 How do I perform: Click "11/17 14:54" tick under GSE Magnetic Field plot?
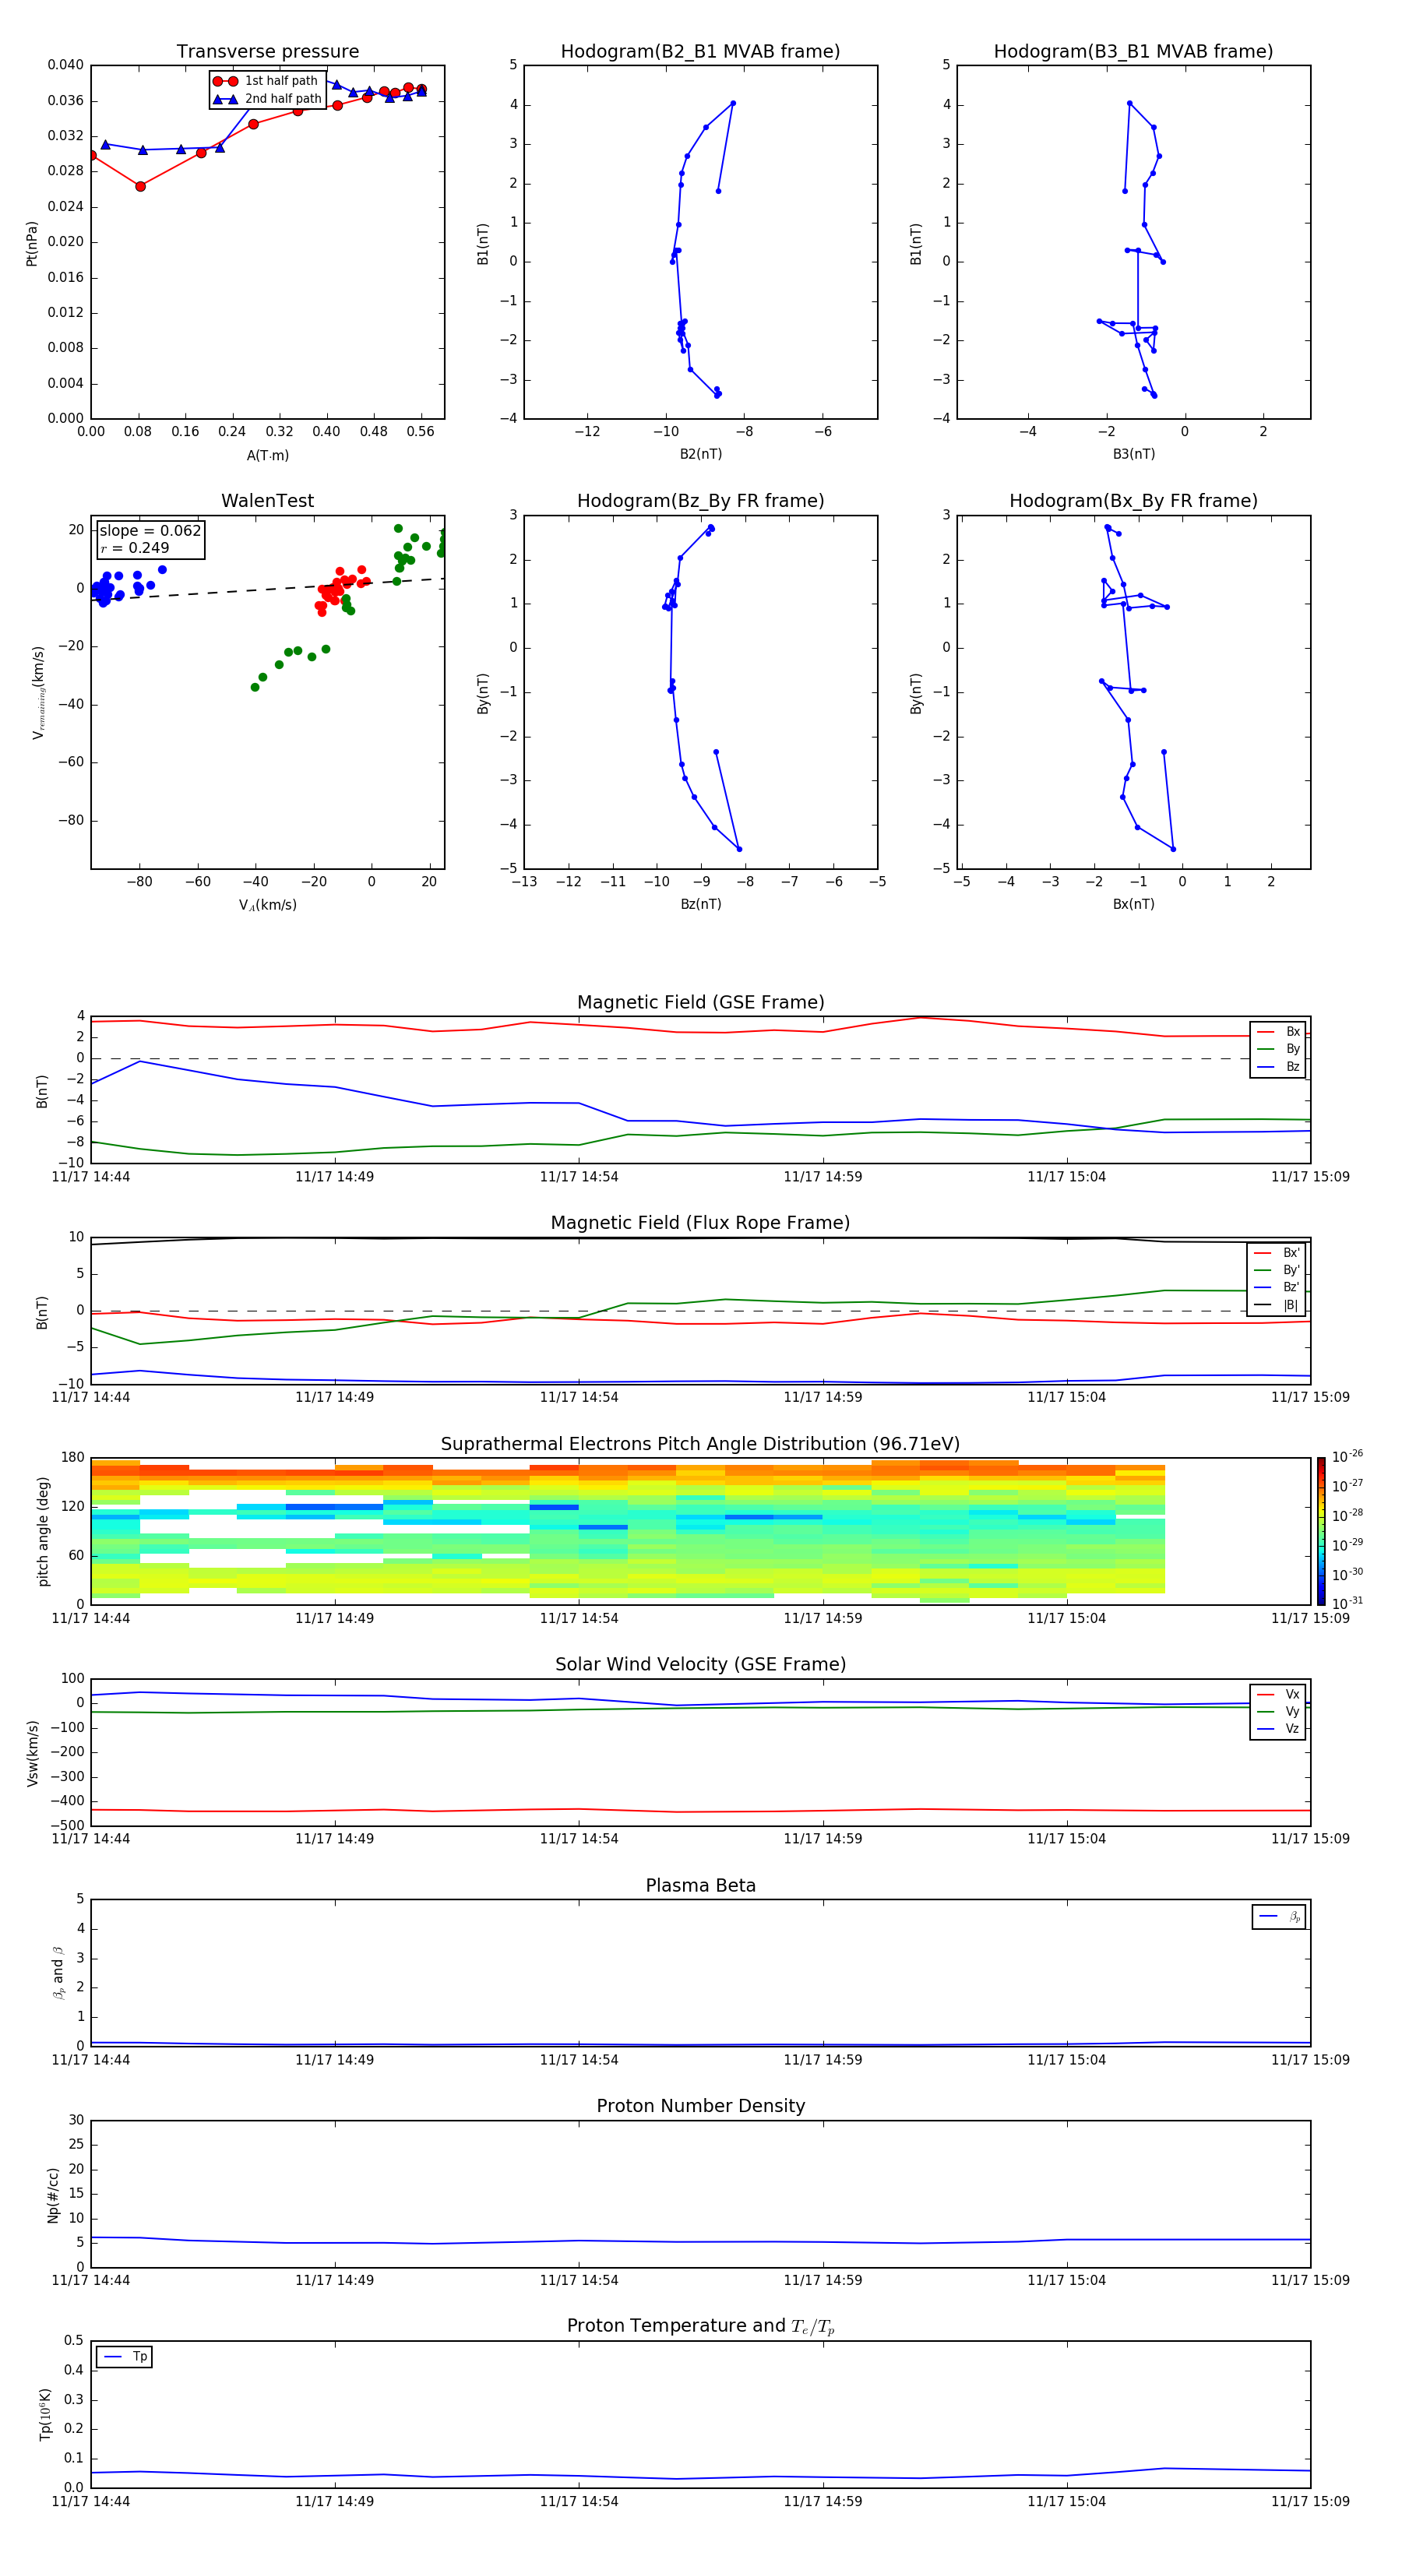(579, 1176)
